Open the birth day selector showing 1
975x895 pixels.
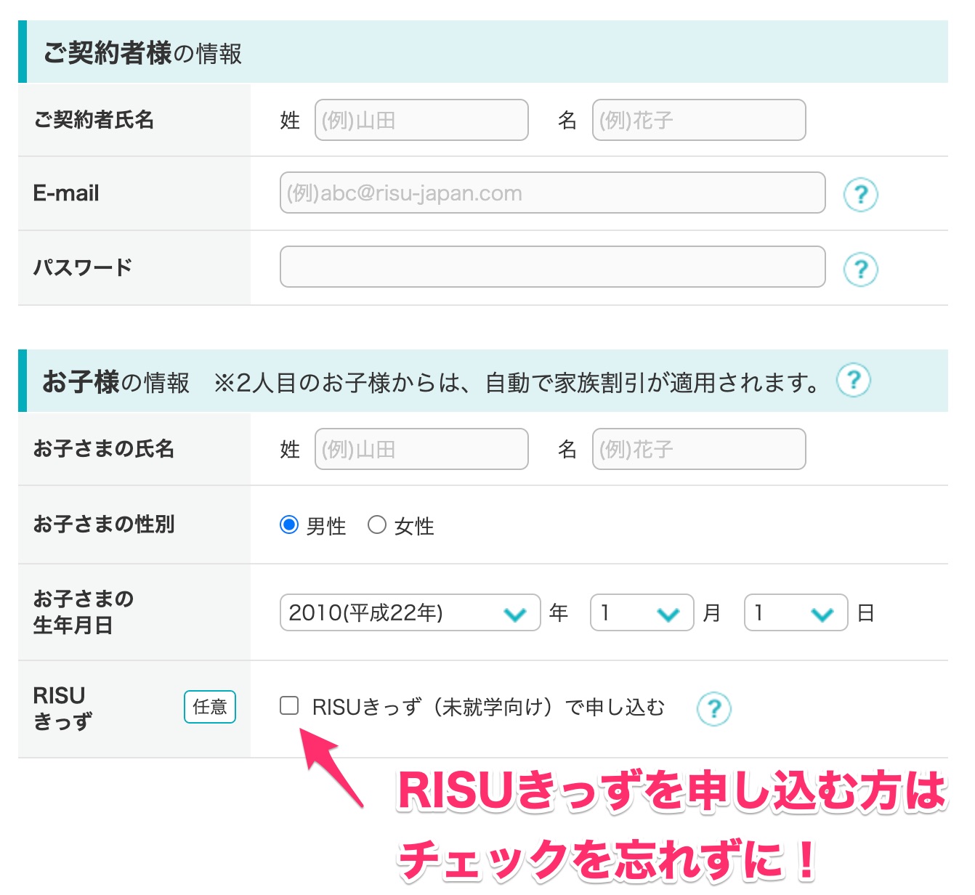(x=796, y=614)
